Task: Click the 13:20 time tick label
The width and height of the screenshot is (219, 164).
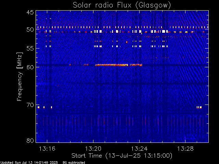Action: tap(93, 149)
